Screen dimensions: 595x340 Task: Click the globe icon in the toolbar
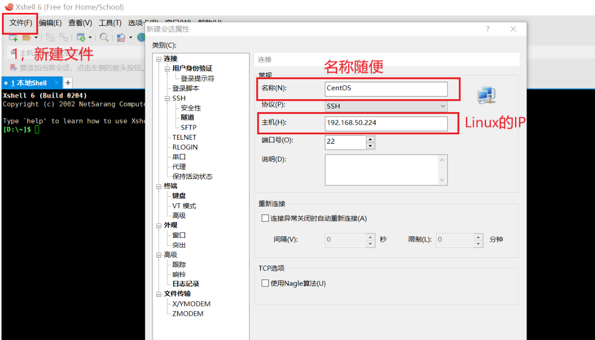point(141,38)
